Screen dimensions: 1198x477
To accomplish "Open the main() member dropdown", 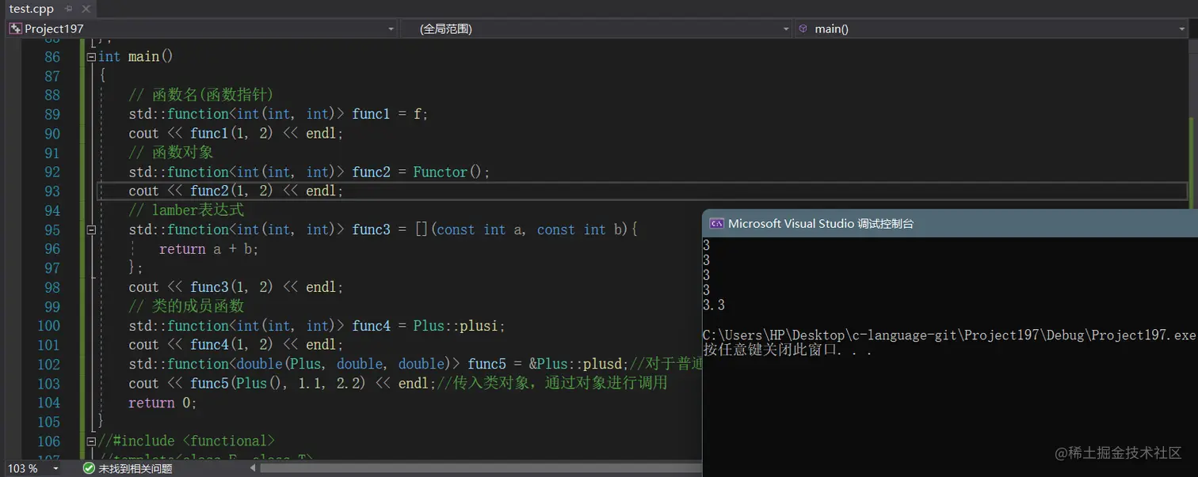I will click(x=1181, y=29).
